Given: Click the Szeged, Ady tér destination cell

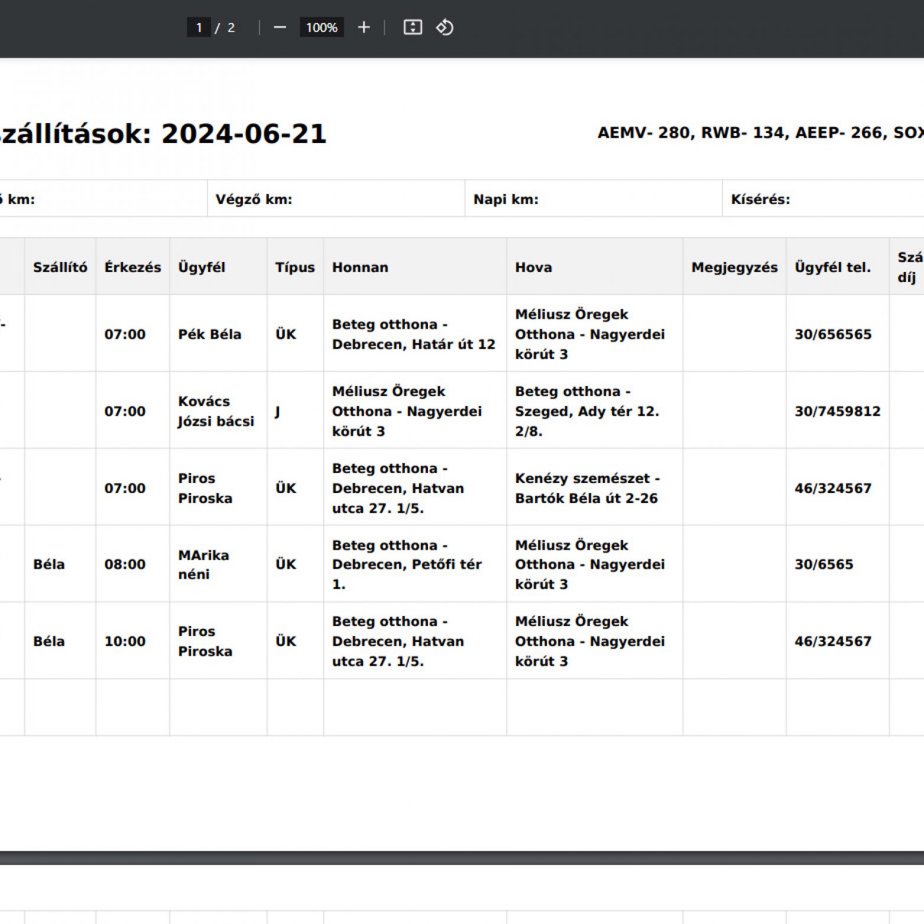Looking at the screenshot, I should tap(586, 411).
